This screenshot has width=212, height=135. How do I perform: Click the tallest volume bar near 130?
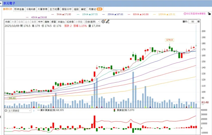(x=133, y=90)
